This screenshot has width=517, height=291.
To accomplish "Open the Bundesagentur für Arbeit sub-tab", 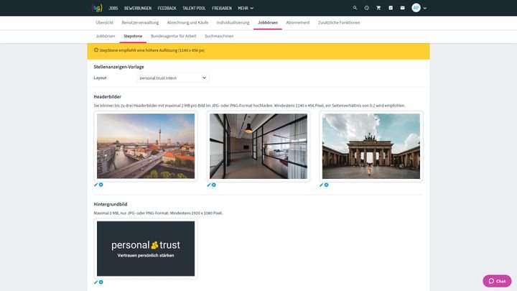I will pyautogui.click(x=174, y=36).
